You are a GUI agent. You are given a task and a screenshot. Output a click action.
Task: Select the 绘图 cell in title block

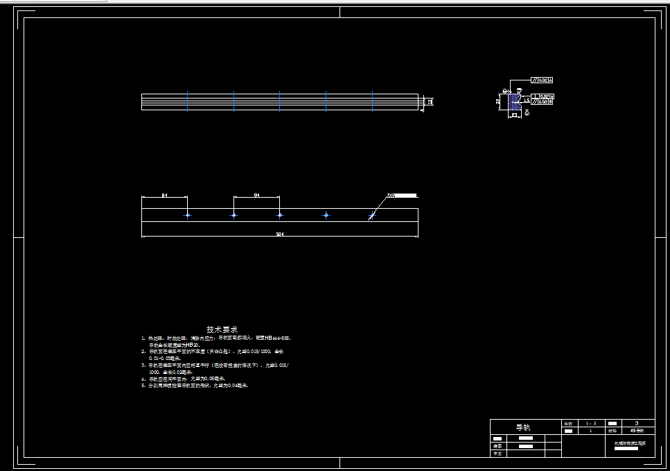tap(497, 446)
